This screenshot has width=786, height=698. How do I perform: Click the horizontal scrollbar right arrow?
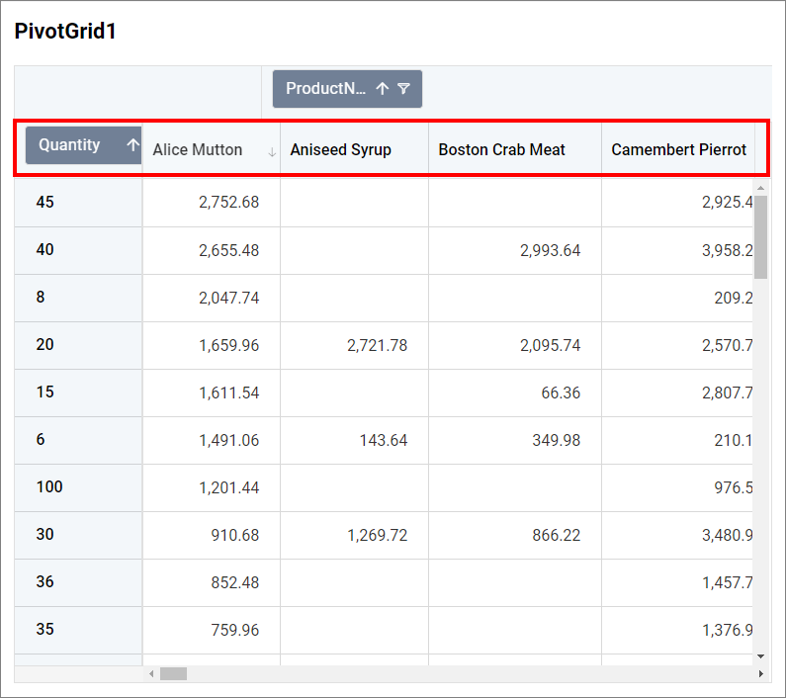(760, 673)
